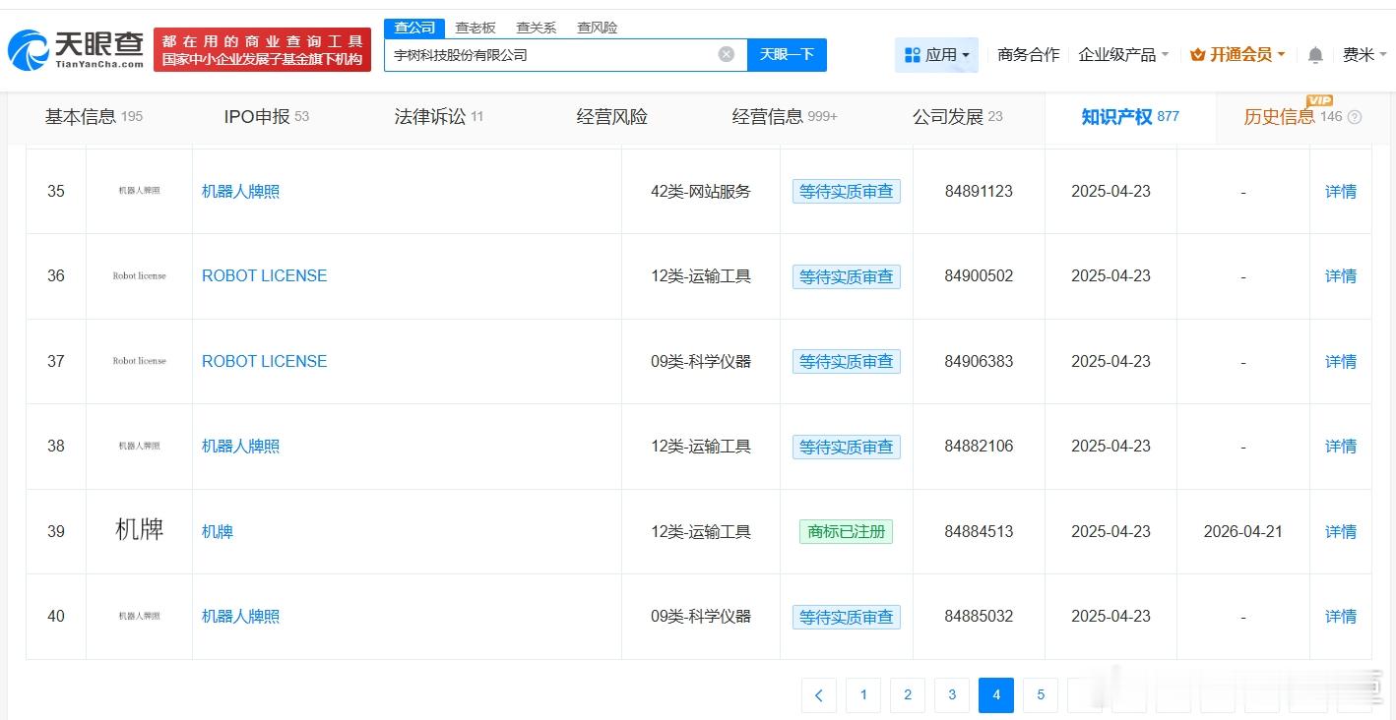
Task: Expand the 企业级产品 menu
Action: (x=1123, y=55)
